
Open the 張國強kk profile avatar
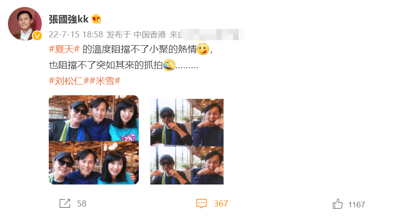click(x=25, y=24)
